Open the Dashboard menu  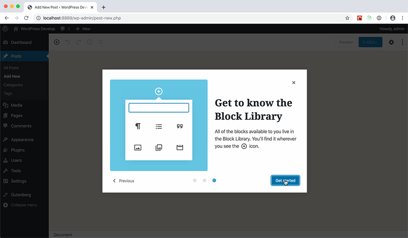tap(24, 42)
